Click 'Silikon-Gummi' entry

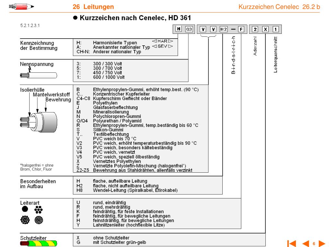pos(108,130)
